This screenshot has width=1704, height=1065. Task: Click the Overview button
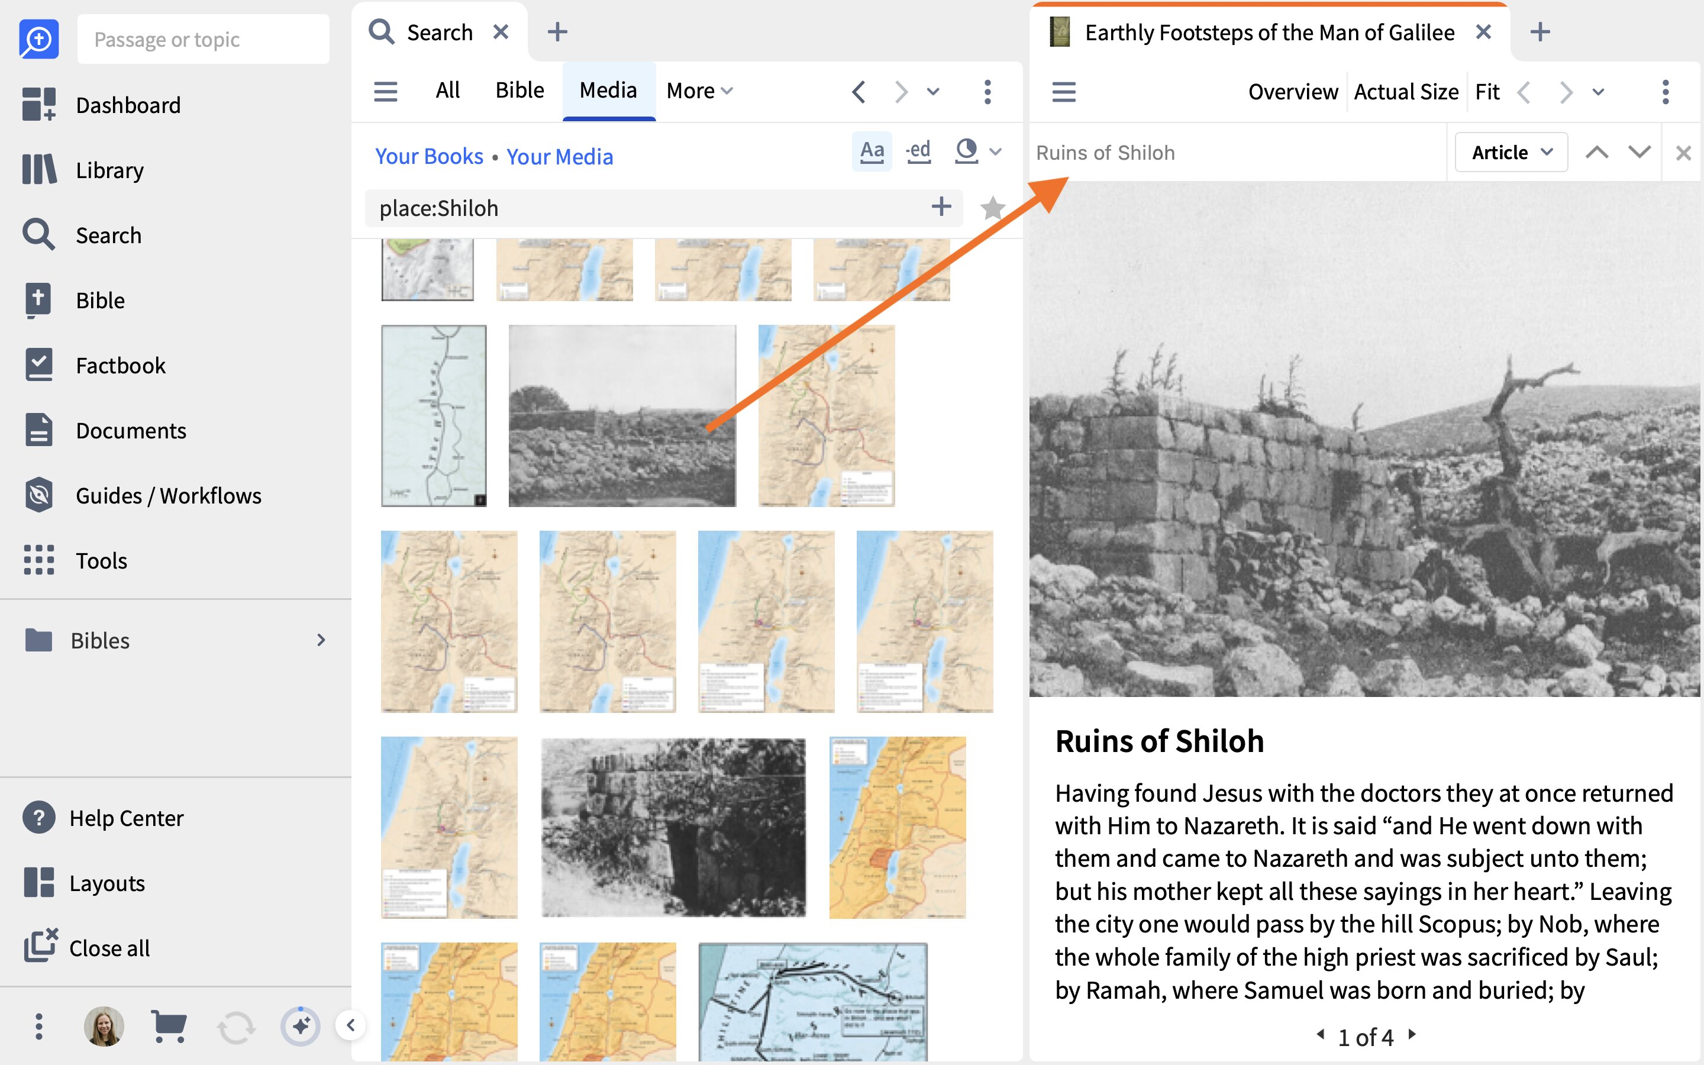[x=1293, y=92]
